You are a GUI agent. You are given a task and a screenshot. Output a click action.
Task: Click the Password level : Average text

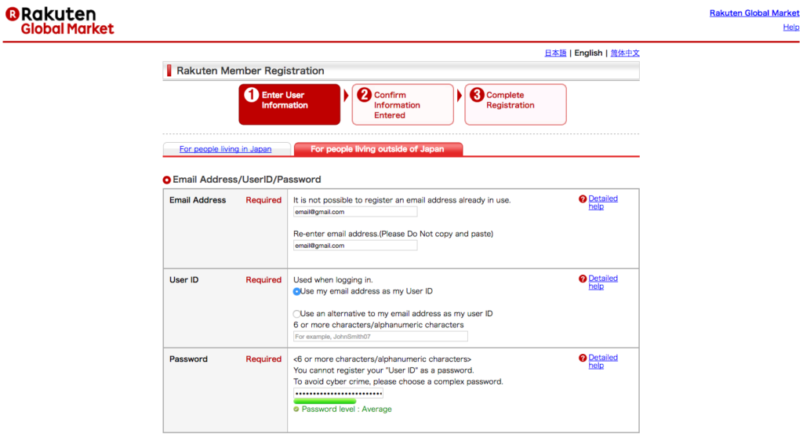347,410
